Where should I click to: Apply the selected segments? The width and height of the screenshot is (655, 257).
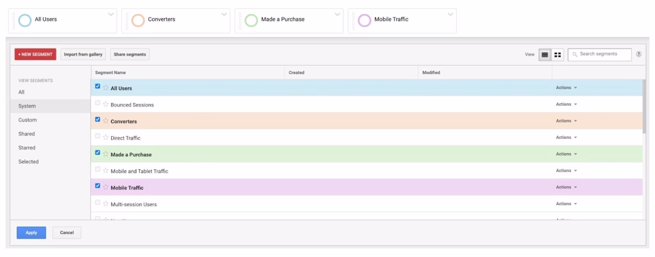tap(31, 233)
